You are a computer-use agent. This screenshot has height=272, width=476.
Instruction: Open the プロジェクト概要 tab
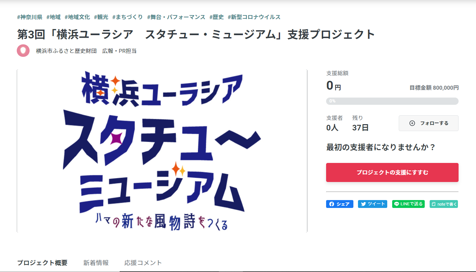42,263
